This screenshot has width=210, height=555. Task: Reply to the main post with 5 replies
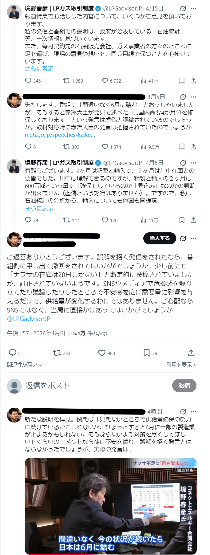click(x=13, y=353)
